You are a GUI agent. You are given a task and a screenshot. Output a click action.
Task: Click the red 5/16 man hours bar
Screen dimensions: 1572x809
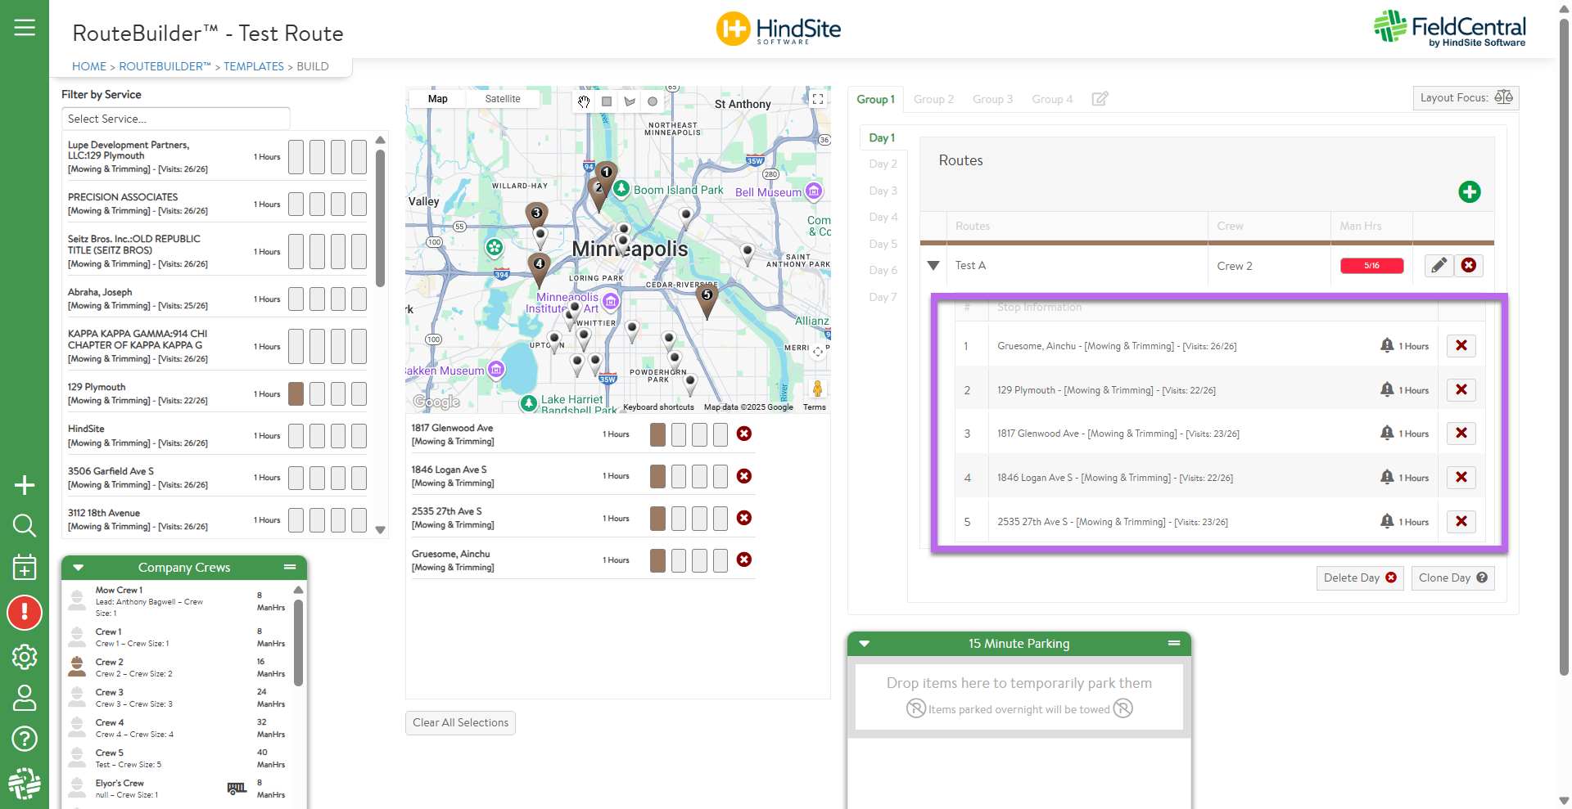(1371, 266)
